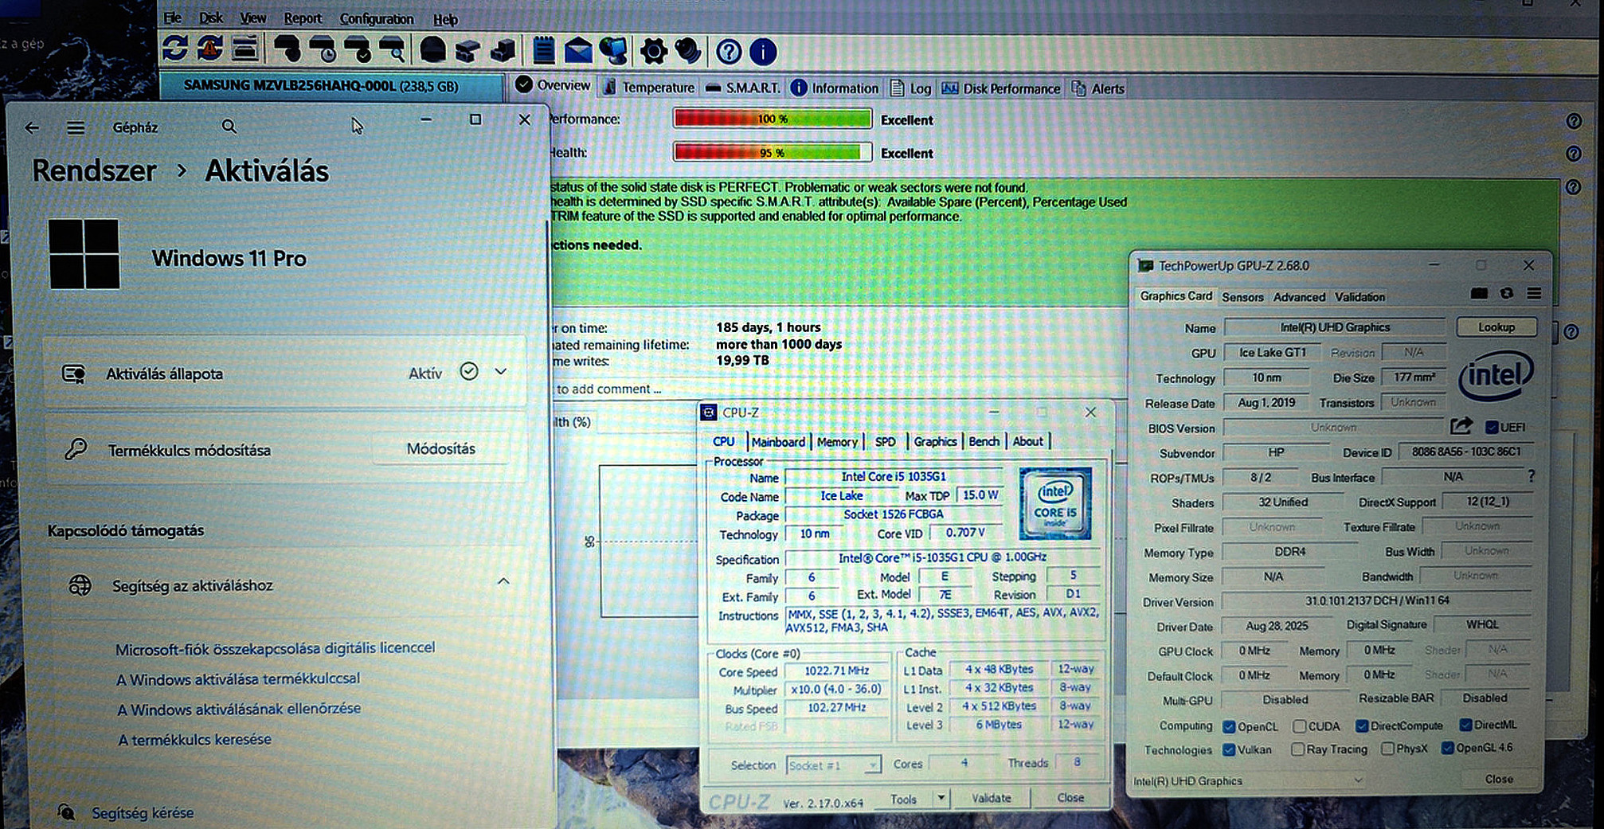Click the refresh icon with orange warning bell
Viewport: 1604px width, 829px height.
pos(210,49)
